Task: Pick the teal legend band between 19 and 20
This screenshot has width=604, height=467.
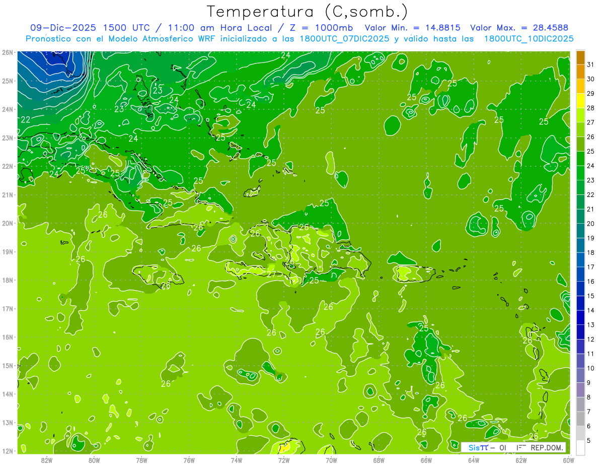Action: coord(580,231)
